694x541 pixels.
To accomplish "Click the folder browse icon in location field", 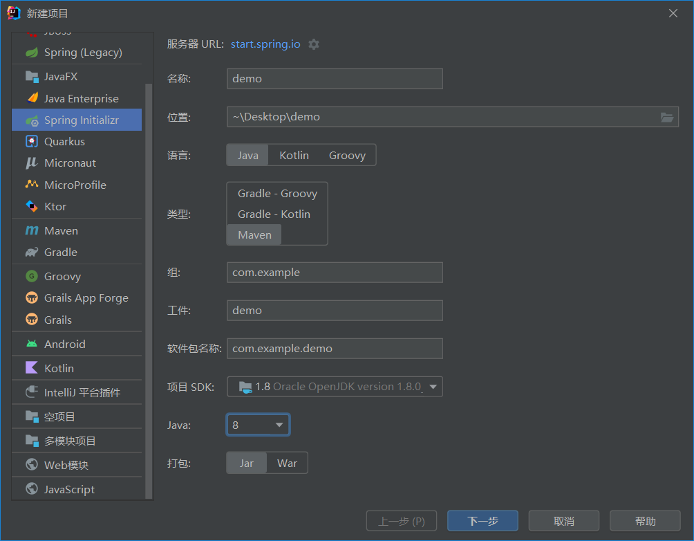I will (666, 117).
